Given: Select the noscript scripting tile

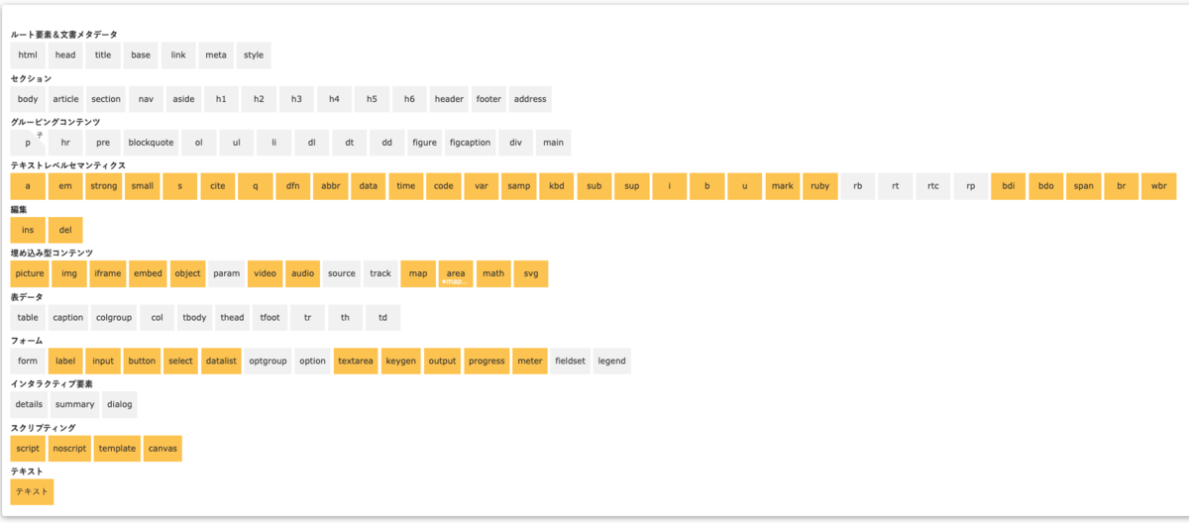Looking at the screenshot, I should [69, 448].
